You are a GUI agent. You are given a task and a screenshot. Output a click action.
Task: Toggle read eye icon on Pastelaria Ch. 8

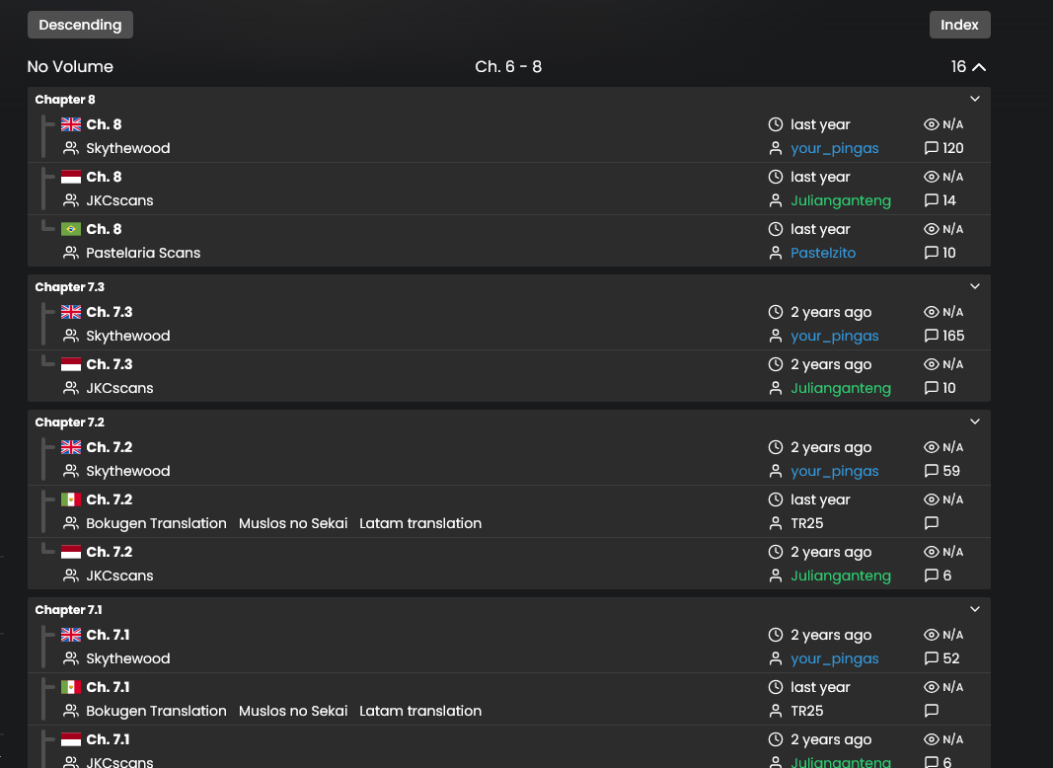click(931, 229)
